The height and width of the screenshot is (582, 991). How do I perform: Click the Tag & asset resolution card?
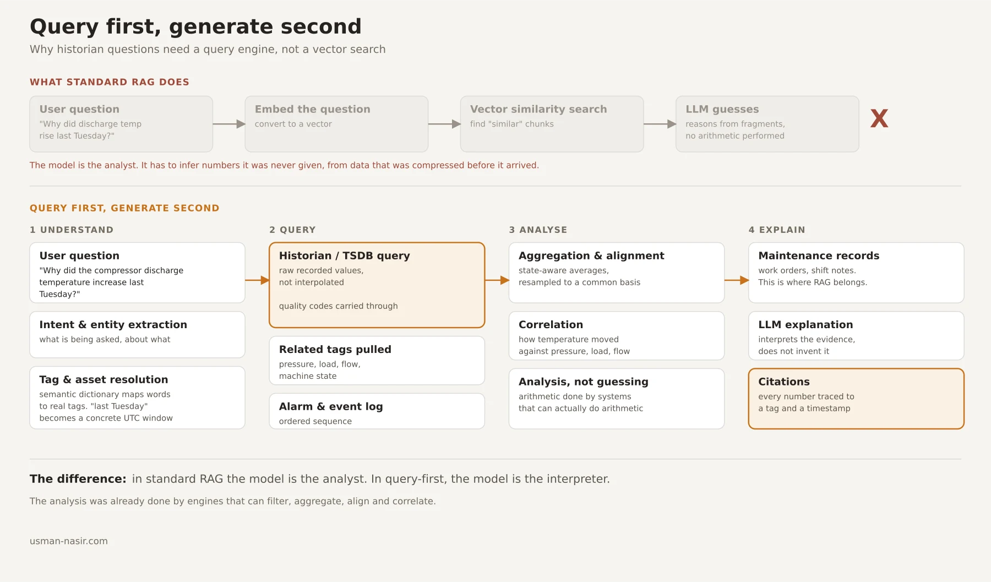tap(137, 398)
